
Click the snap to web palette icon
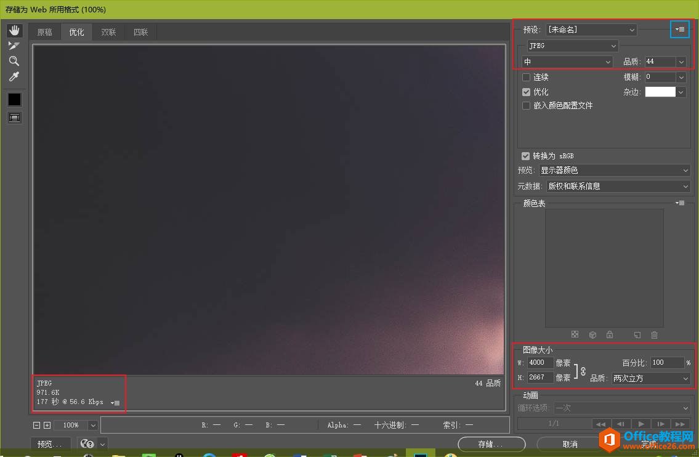tap(592, 334)
